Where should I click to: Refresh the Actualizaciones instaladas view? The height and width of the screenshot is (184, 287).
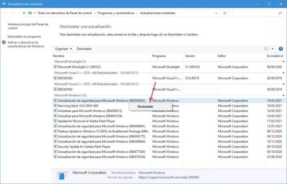225,13
